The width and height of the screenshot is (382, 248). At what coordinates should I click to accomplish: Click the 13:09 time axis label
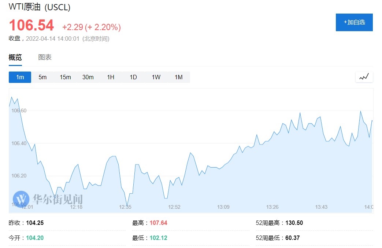tap(223, 207)
